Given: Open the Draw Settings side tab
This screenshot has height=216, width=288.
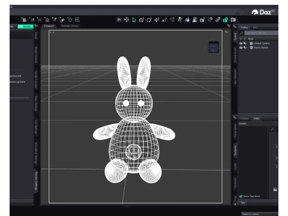Looking at the screenshot, I should pos(36,104).
